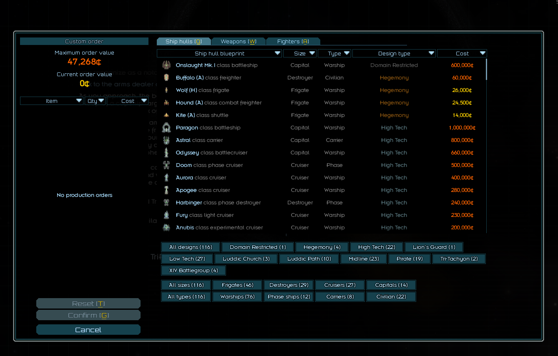Viewport: 558px width, 356px height.
Task: Select Anubis class experimental cruiser name
Action: click(x=219, y=227)
